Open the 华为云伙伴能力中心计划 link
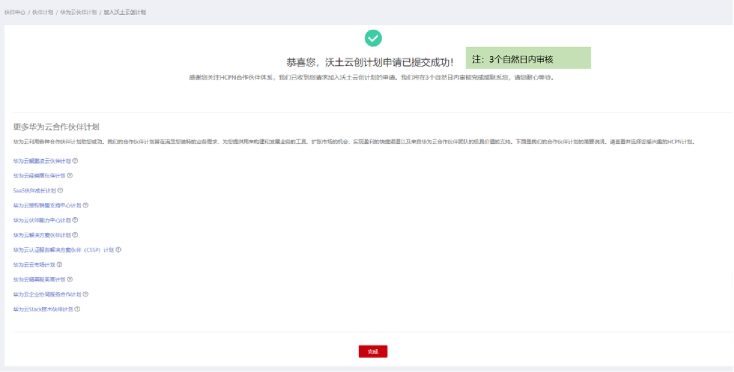The height and width of the screenshot is (372, 734). [42, 220]
